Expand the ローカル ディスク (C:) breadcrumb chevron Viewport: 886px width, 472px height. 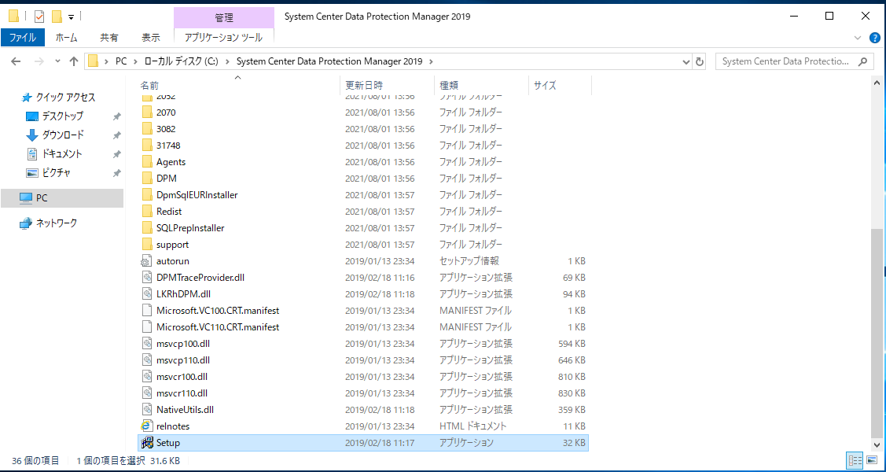click(x=228, y=61)
